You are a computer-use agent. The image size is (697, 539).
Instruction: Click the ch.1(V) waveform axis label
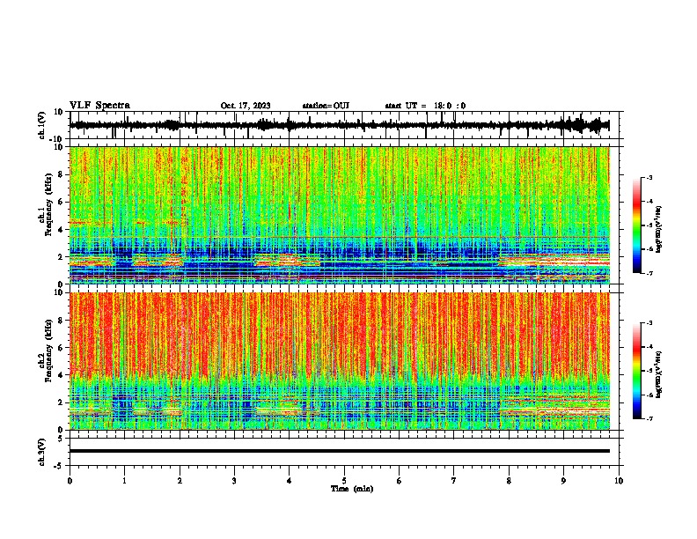[x=42, y=125]
